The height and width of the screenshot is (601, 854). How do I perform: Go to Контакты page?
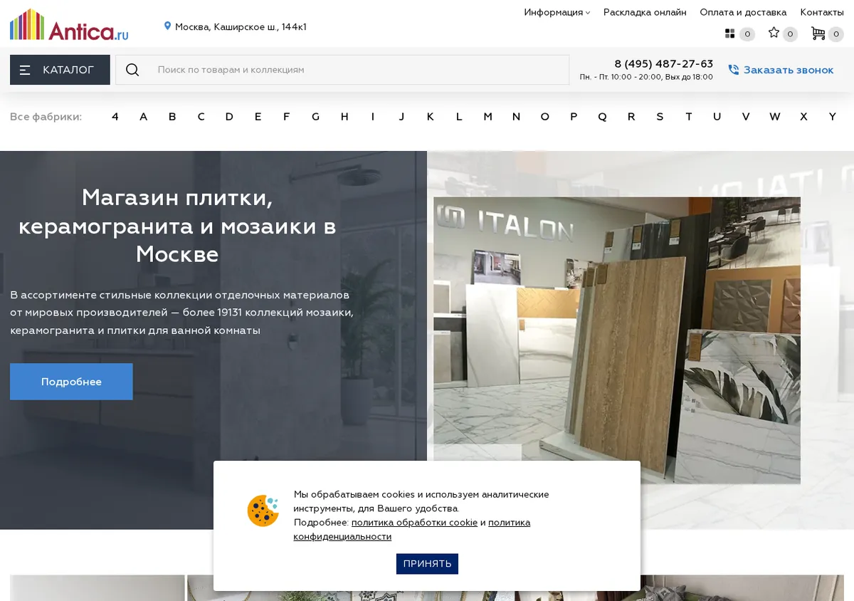point(822,12)
